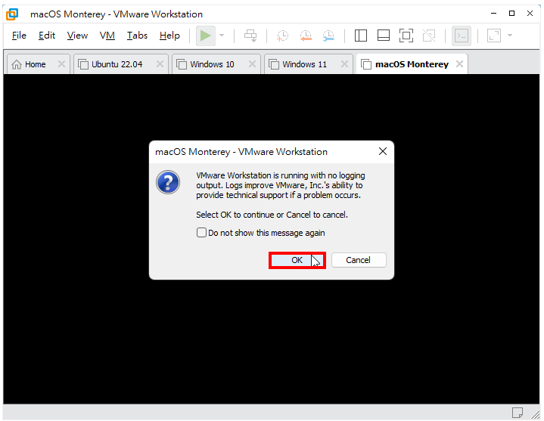The height and width of the screenshot is (421, 544).
Task: Open the Help menu
Action: coord(169,36)
